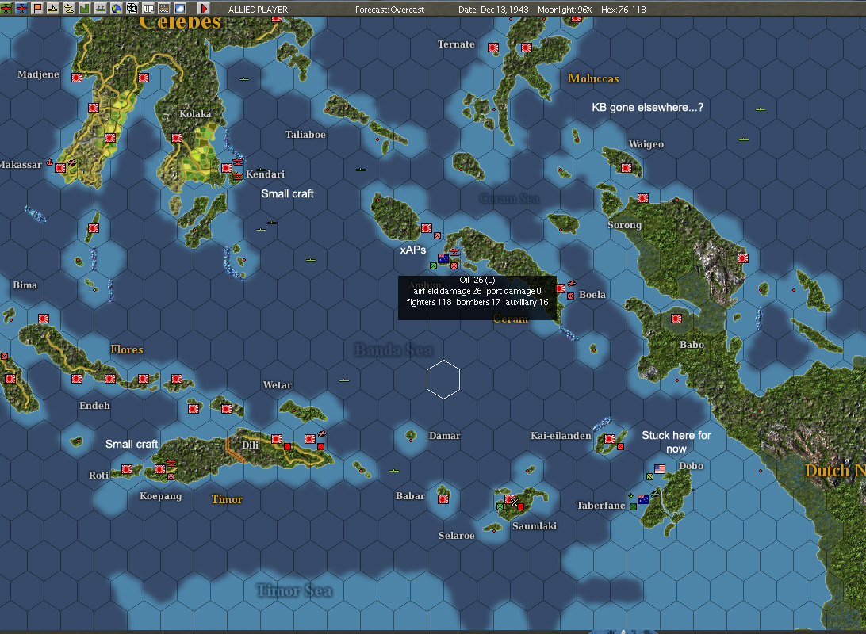Select the Japanese base at Roti
This screenshot has width=866, height=634.
click(126, 469)
